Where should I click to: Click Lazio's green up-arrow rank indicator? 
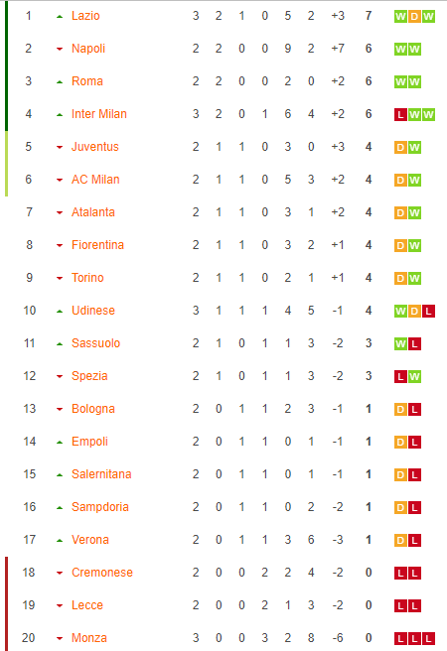click(60, 17)
